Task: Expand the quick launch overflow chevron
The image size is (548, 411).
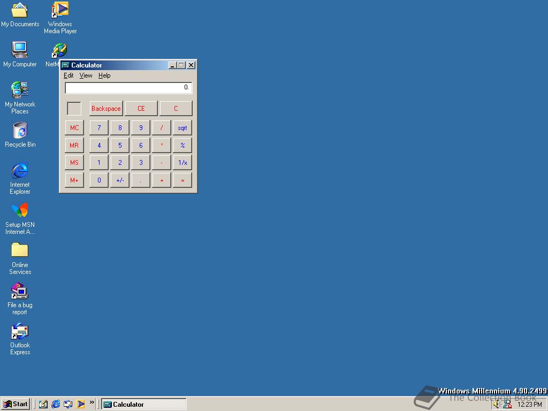Action: tap(92, 403)
